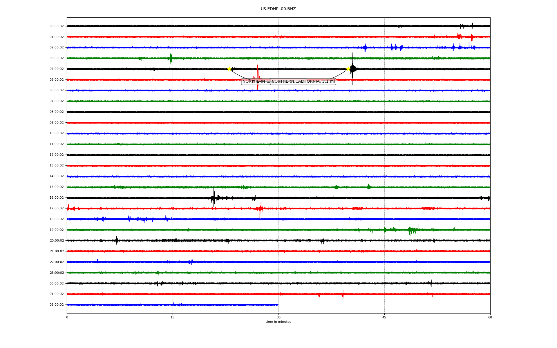
Task: Select the 16:00:02 trace time label
Action: pyautogui.click(x=57, y=198)
